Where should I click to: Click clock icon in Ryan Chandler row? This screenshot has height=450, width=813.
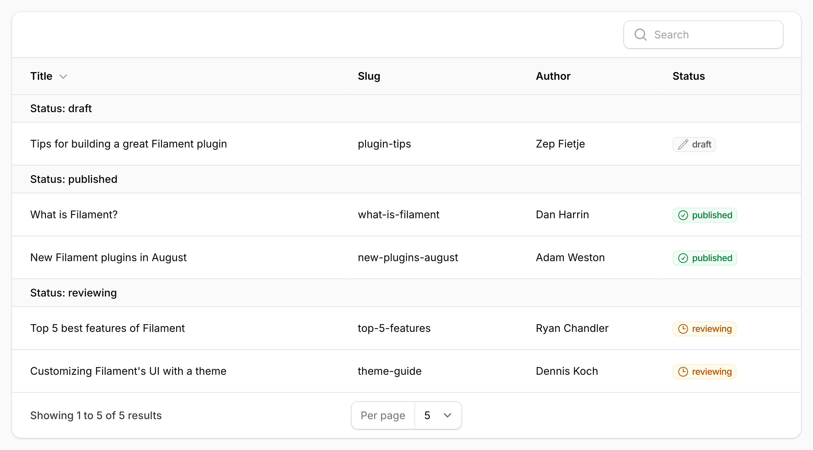(x=683, y=329)
